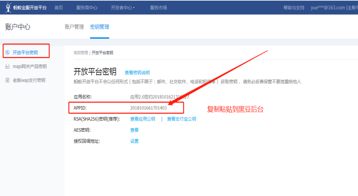Select mapi网关产品密钥 in the sidebar
Image resolution: width=358 pixels, height=196 pixels.
click(x=30, y=66)
